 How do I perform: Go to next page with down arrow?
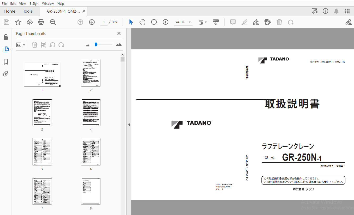tap(92, 22)
